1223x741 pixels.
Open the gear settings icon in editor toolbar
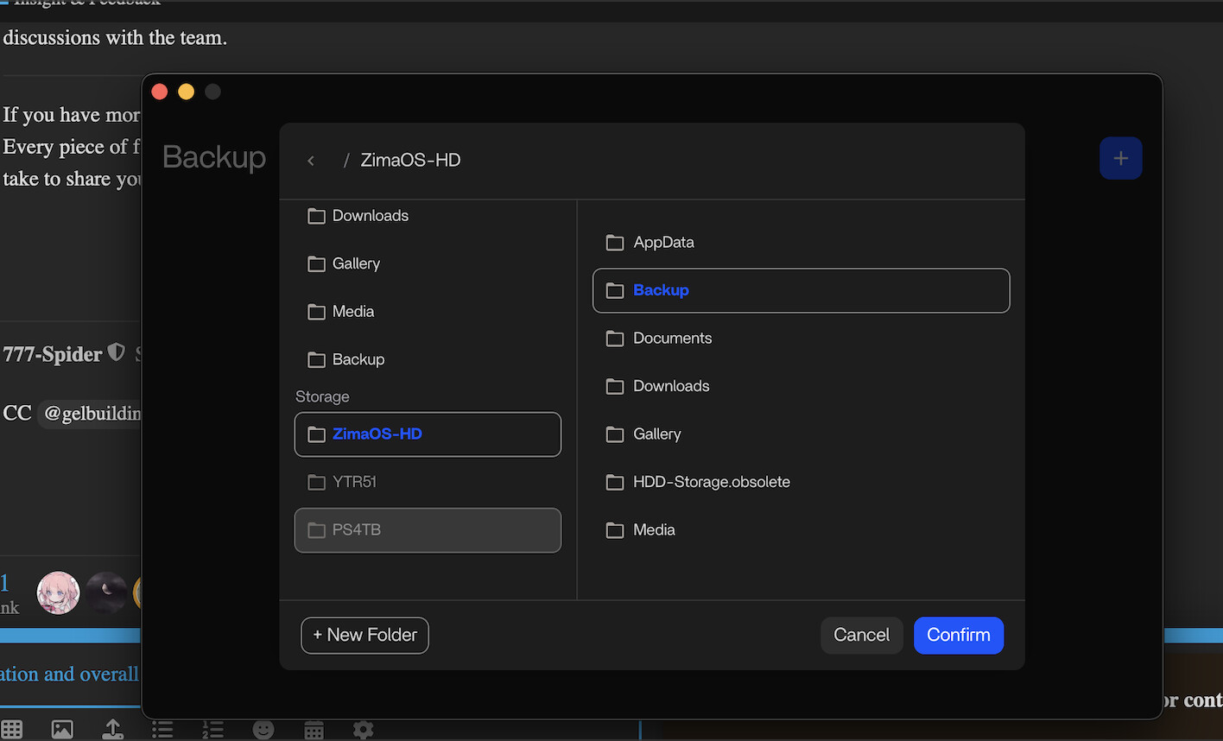tap(364, 729)
